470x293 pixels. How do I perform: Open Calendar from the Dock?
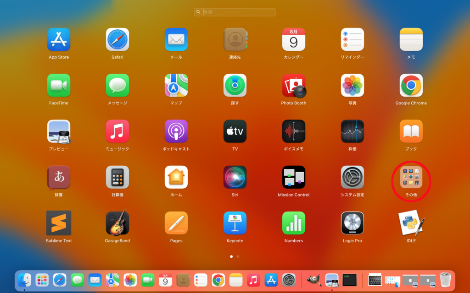tap(165, 280)
